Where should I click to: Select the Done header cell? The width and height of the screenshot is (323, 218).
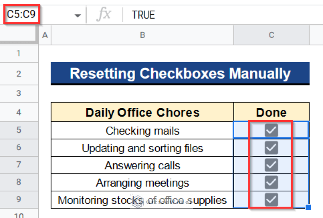[272, 113]
